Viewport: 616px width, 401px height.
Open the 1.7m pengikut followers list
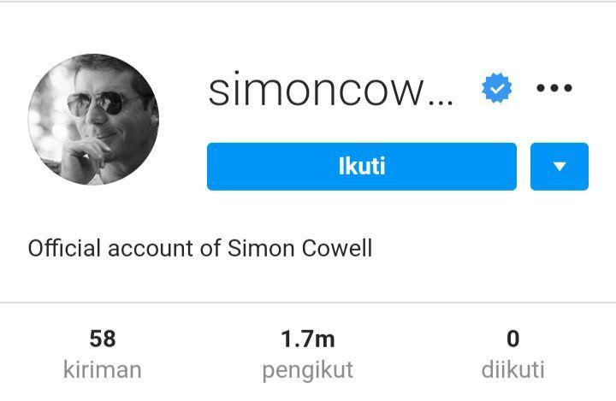click(x=308, y=354)
